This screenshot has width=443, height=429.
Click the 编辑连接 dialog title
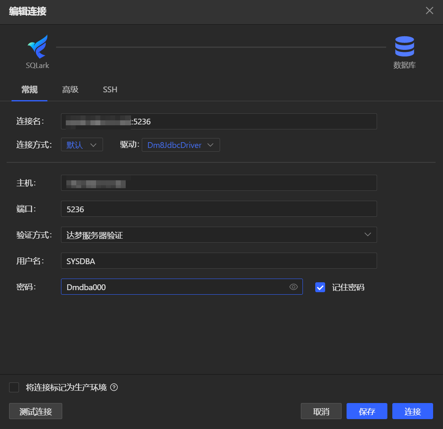coord(28,11)
